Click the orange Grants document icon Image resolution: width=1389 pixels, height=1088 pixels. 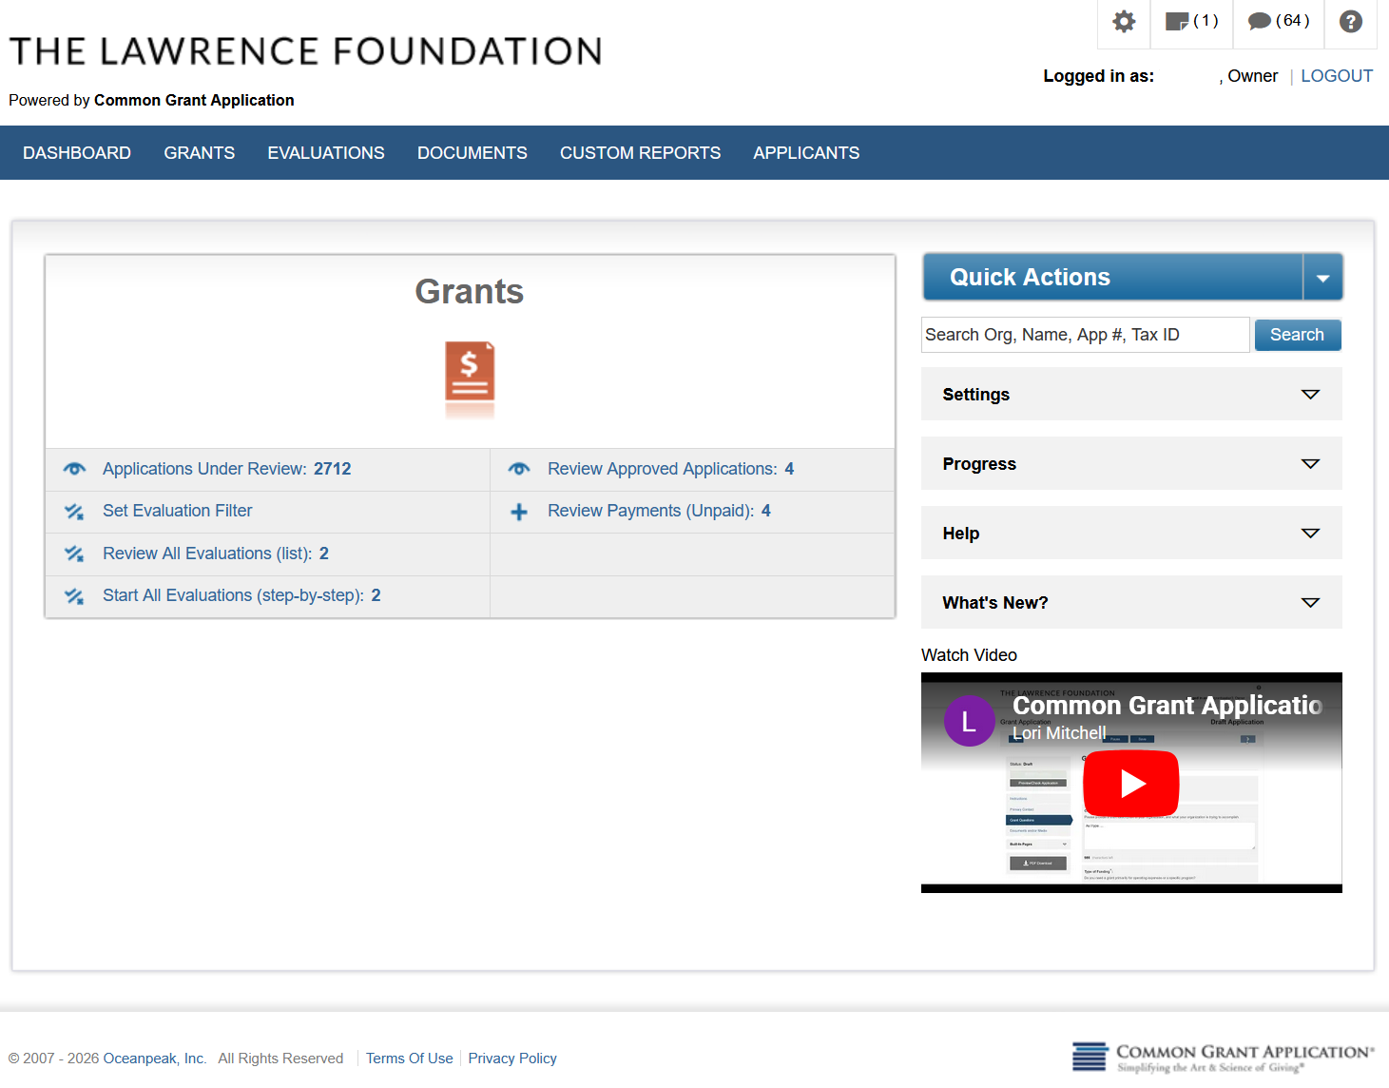coord(470,371)
